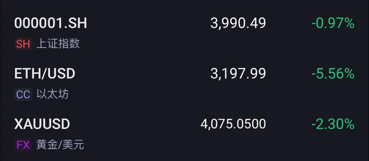Select the 以太坊 name label

click(53, 94)
